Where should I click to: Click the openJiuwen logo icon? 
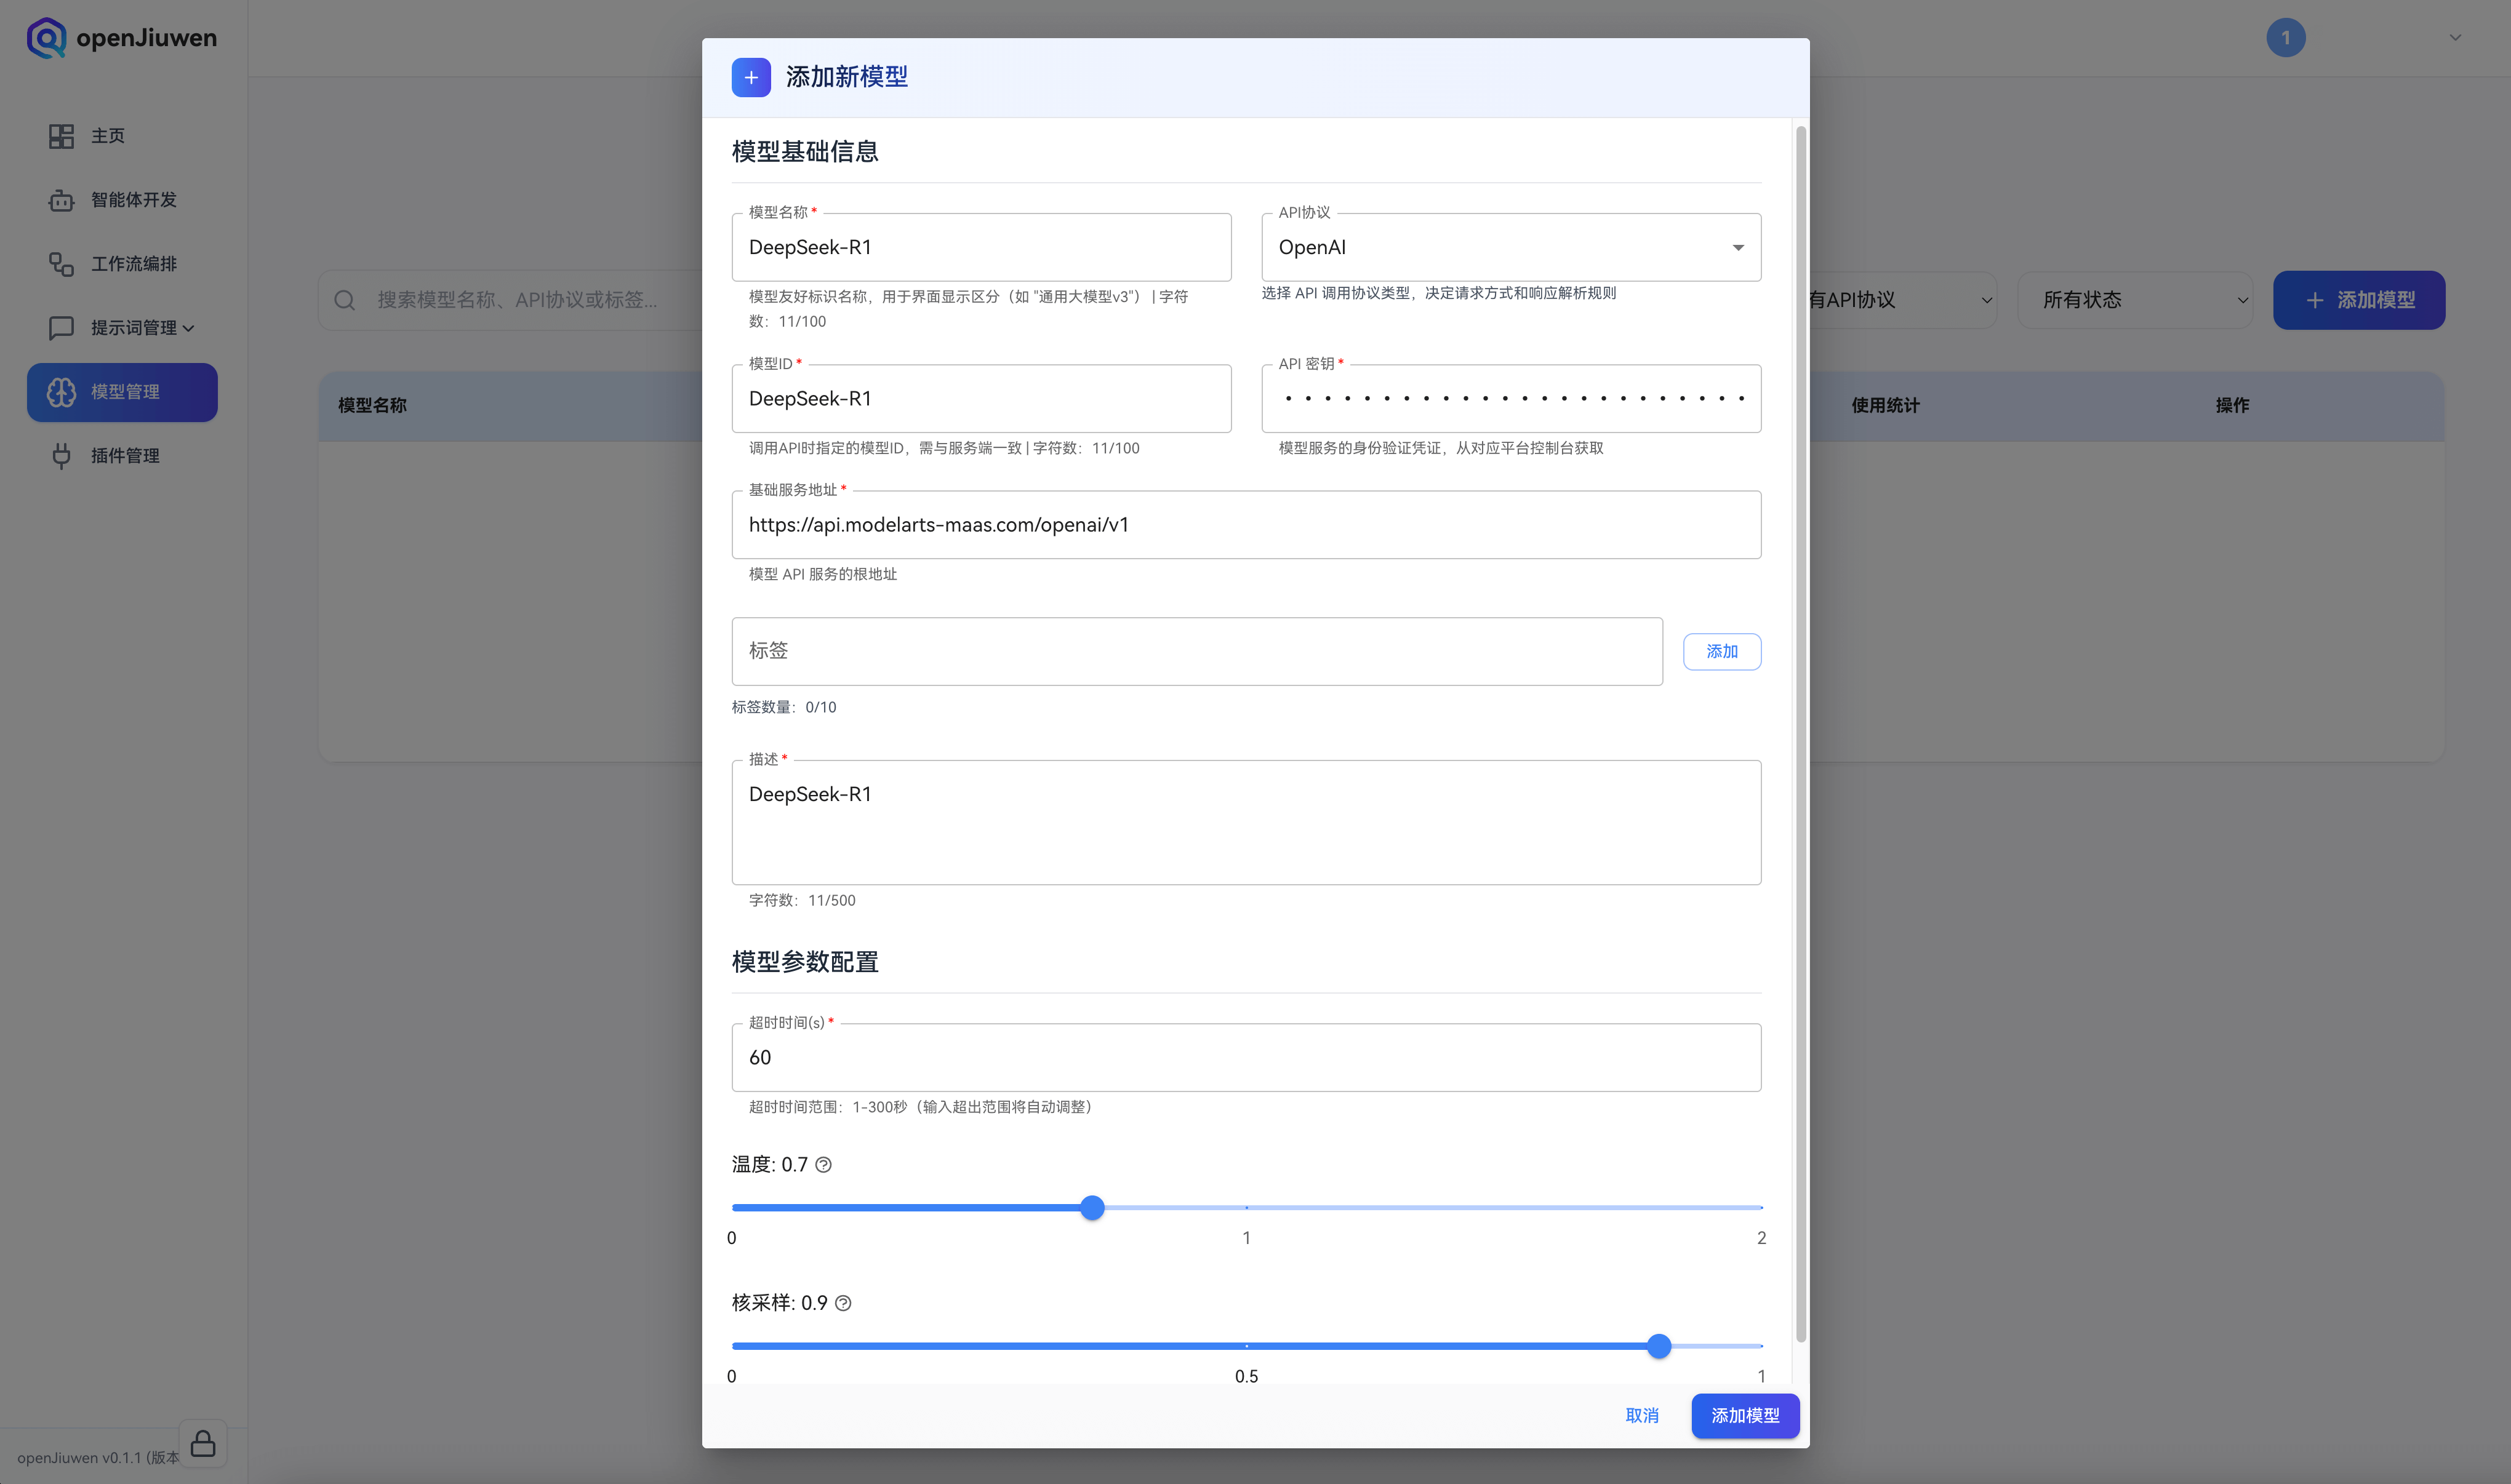46,38
